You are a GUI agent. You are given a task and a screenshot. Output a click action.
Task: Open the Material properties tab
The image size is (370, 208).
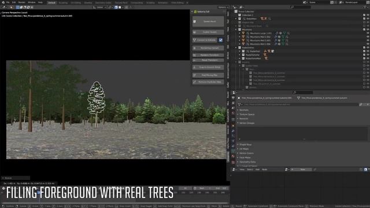click(x=233, y=156)
